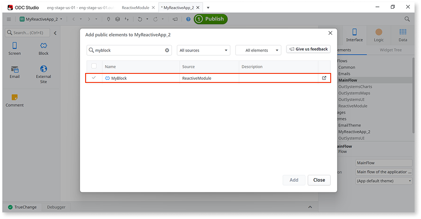Switch to the MyReactiveApp_2 tab
This screenshot has width=421, height=219.
tap(178, 7)
